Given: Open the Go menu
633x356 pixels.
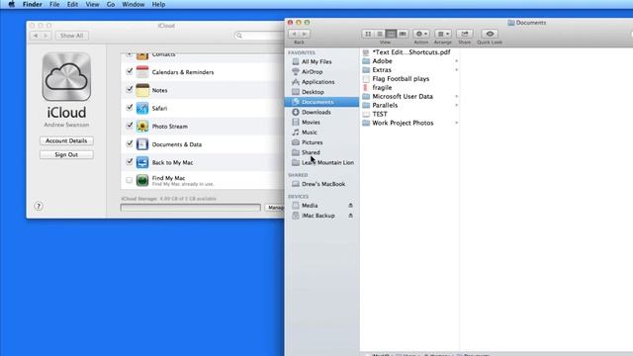Looking at the screenshot, I should (x=111, y=4).
